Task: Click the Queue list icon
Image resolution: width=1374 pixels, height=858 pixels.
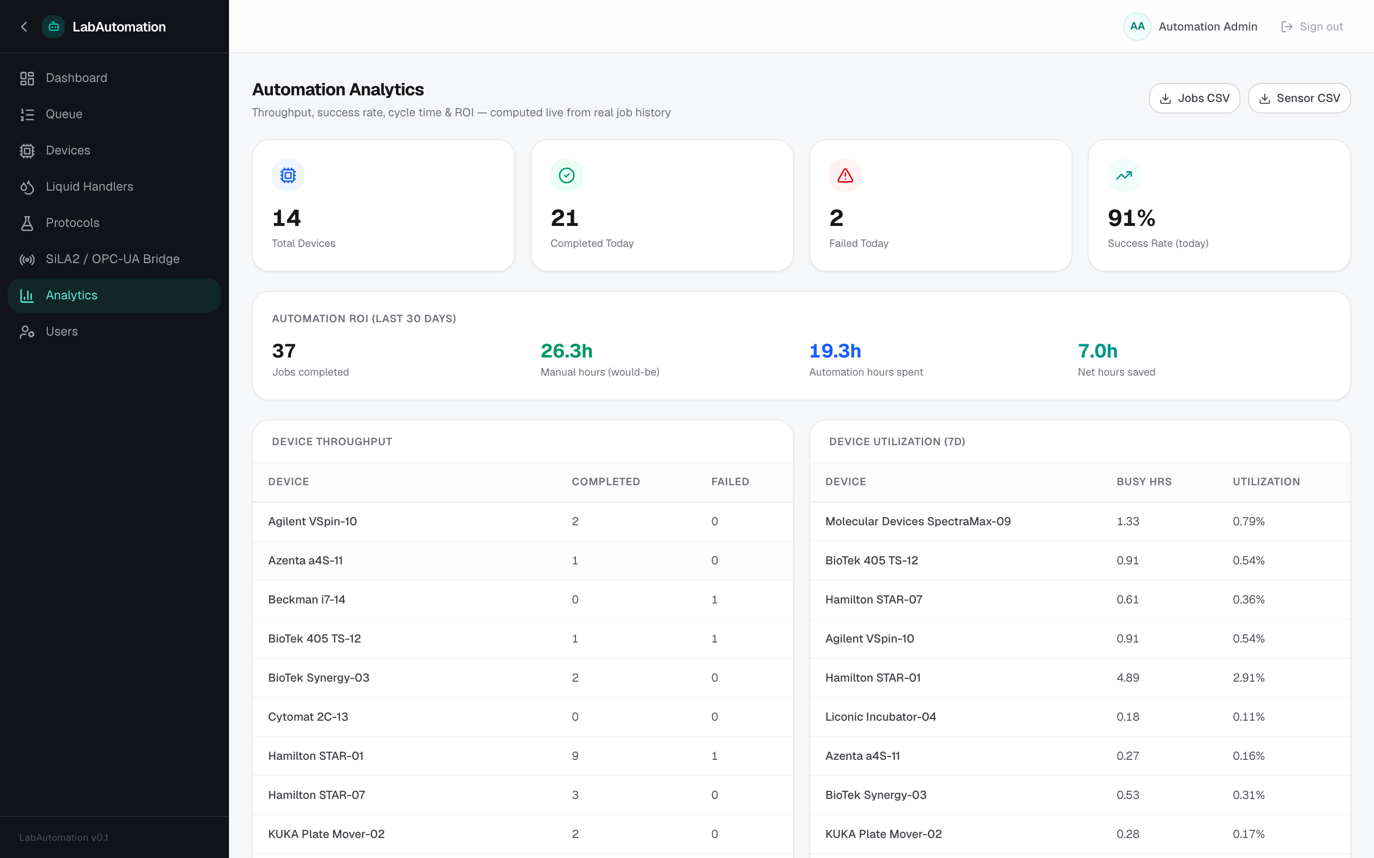Action: [x=27, y=114]
